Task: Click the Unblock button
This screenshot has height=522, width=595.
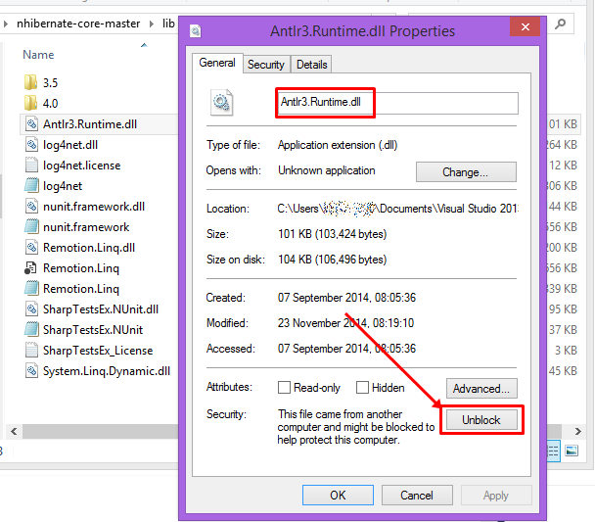Action: click(481, 420)
